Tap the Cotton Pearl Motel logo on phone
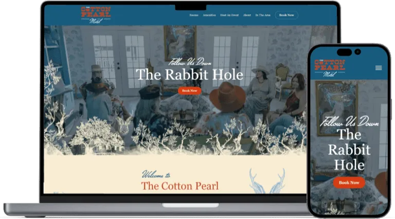395x219 pixels. pos(329,67)
